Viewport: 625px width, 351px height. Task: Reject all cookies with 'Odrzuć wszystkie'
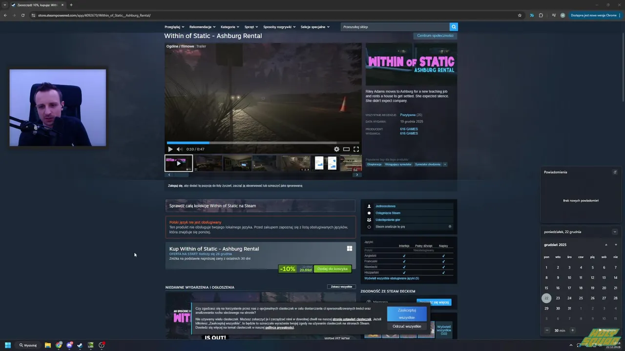[x=407, y=326]
